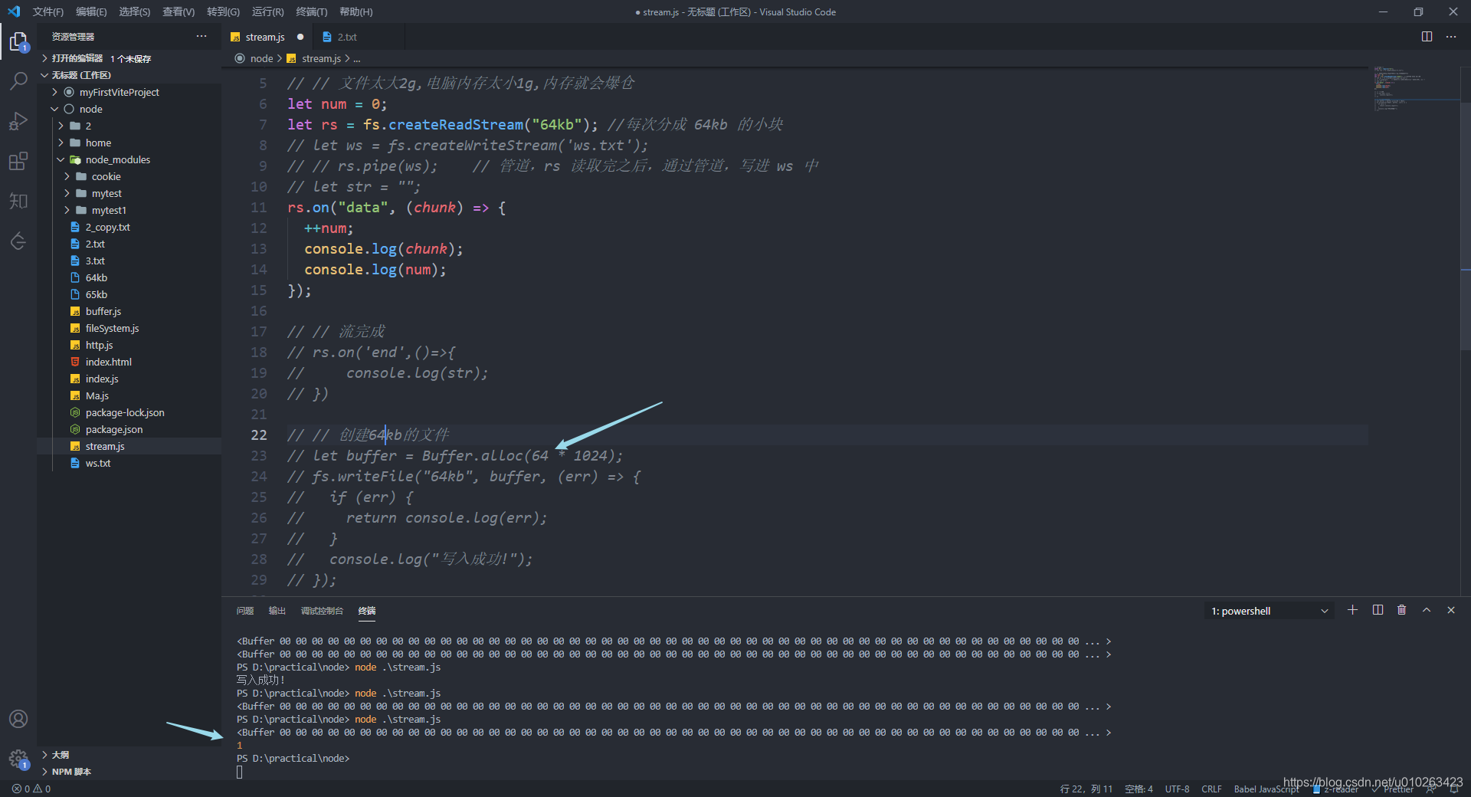Expand the Open Editors section
The width and height of the screenshot is (1471, 797).
(129, 58)
